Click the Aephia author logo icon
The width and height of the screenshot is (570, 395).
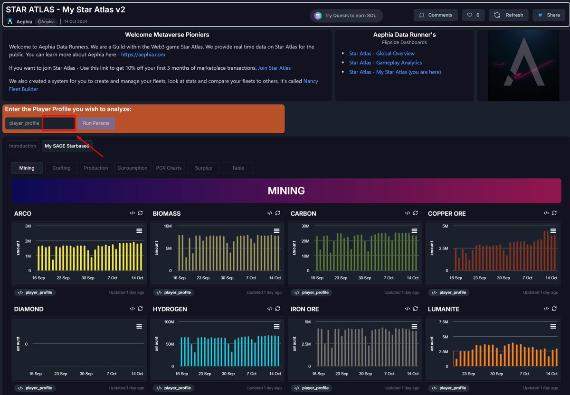click(x=10, y=21)
